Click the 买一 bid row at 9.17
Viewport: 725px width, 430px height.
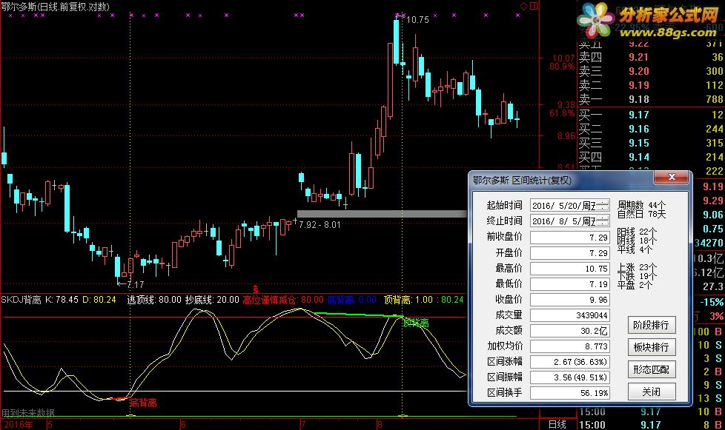tap(651, 115)
